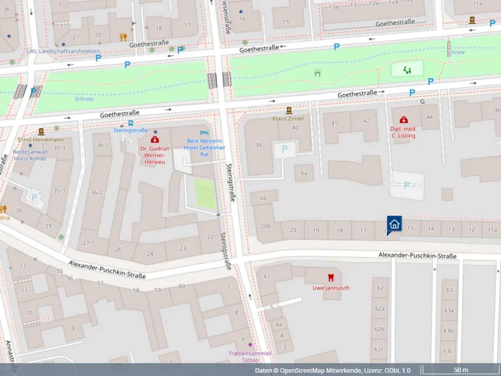Viewport: 501px width, 376px height.
Task: Click the memorial icon near building 11a
Action: click(x=472, y=20)
